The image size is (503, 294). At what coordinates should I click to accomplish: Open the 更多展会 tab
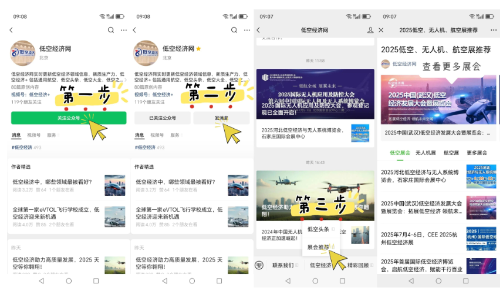[x=478, y=153]
